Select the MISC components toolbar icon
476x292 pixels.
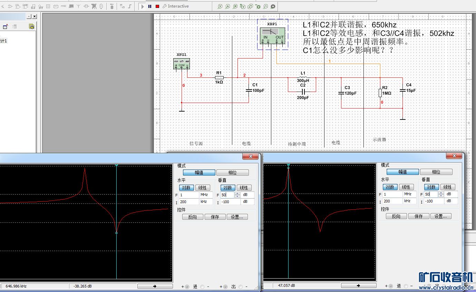point(64,6)
